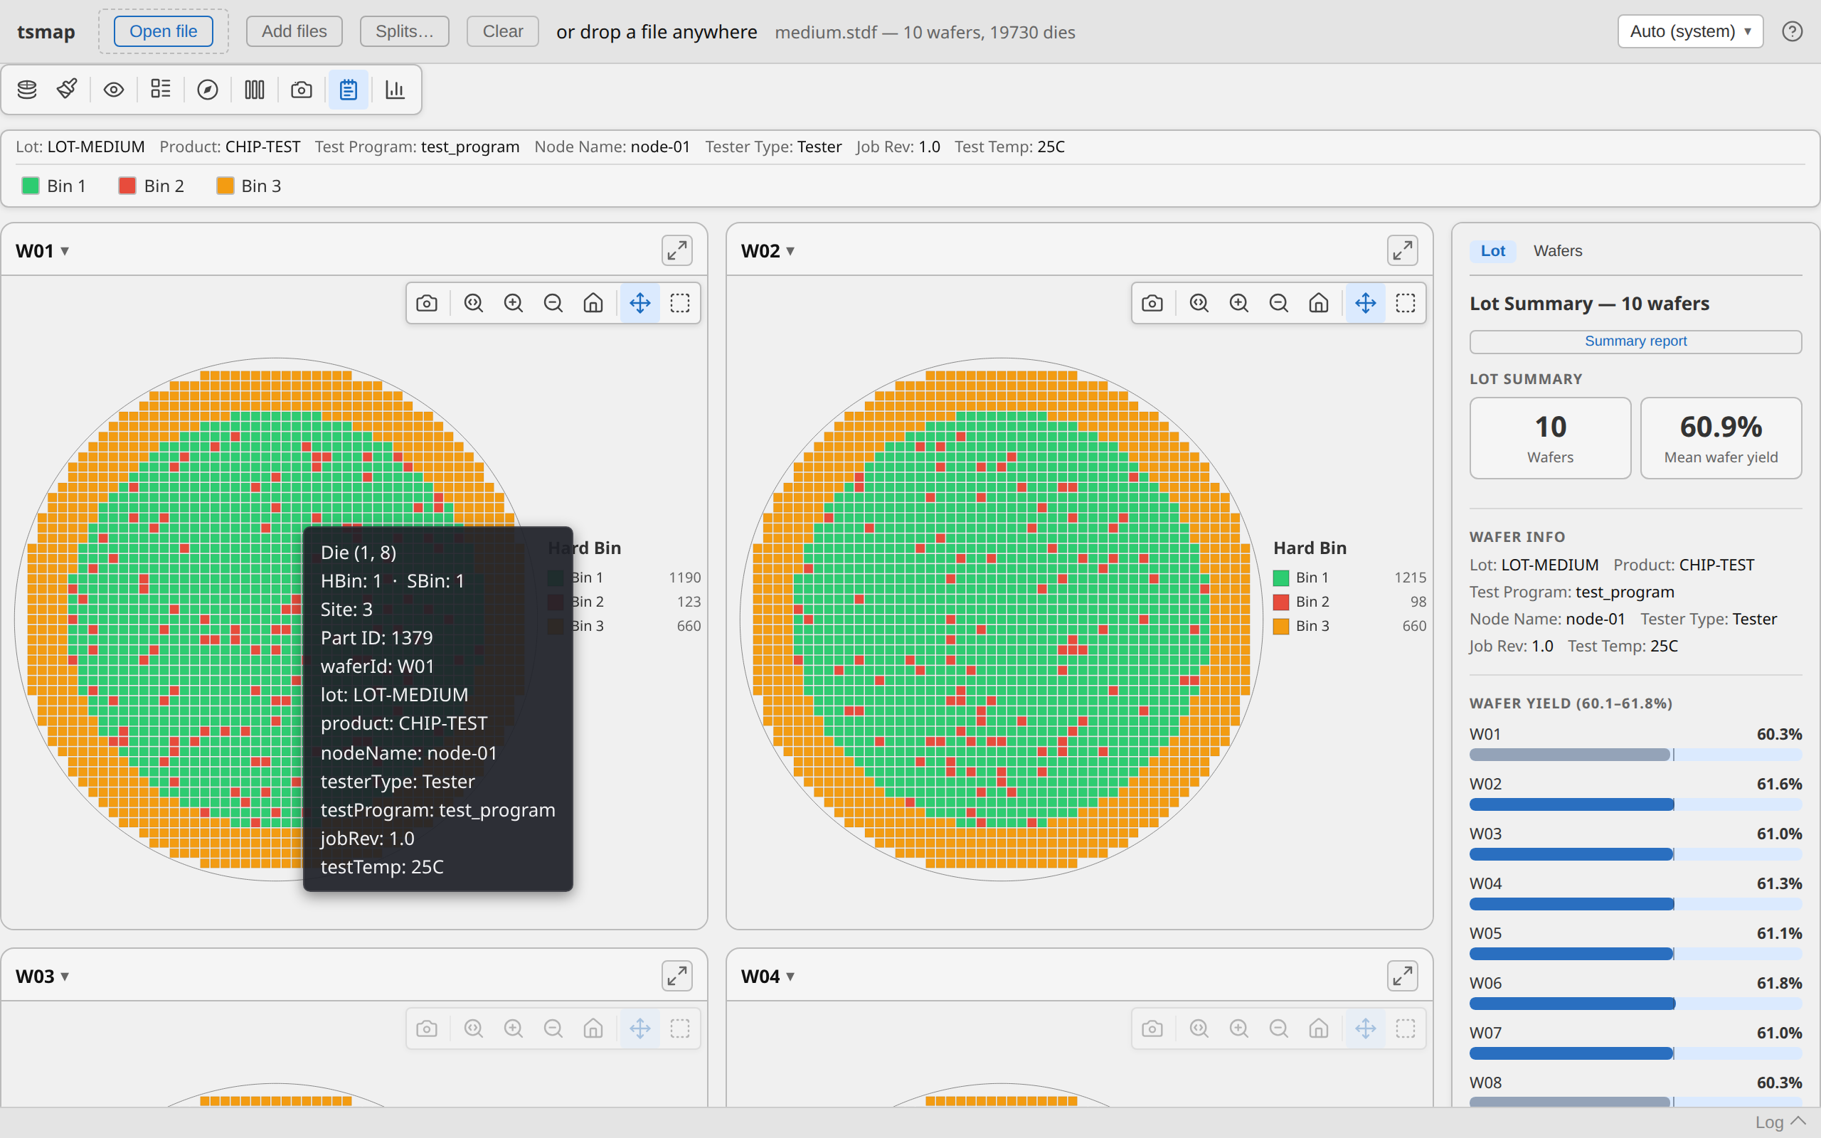This screenshot has width=1821, height=1138.
Task: Open the Splits… dialog button
Action: point(404,31)
